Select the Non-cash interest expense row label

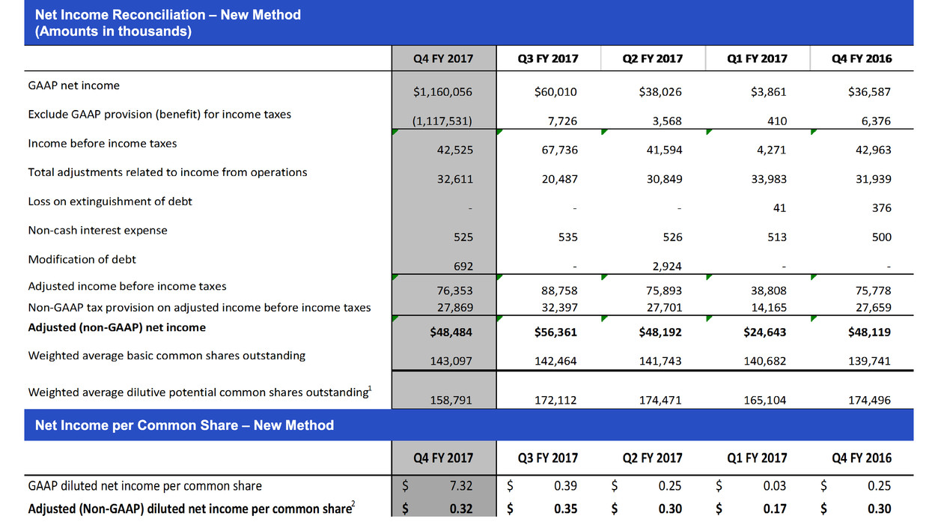[97, 231]
